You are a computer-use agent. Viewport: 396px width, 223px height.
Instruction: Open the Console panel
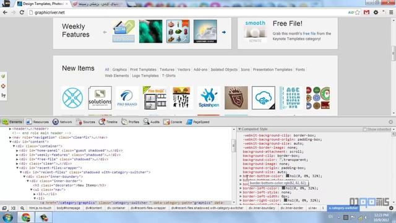[x=173, y=122]
